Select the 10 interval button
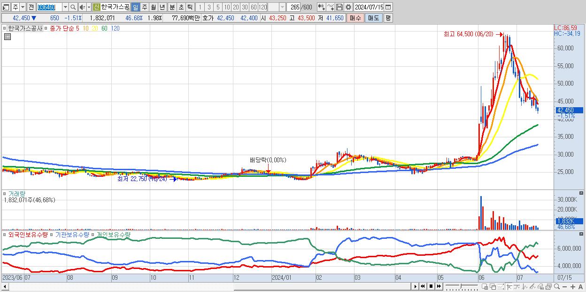 [227, 7]
